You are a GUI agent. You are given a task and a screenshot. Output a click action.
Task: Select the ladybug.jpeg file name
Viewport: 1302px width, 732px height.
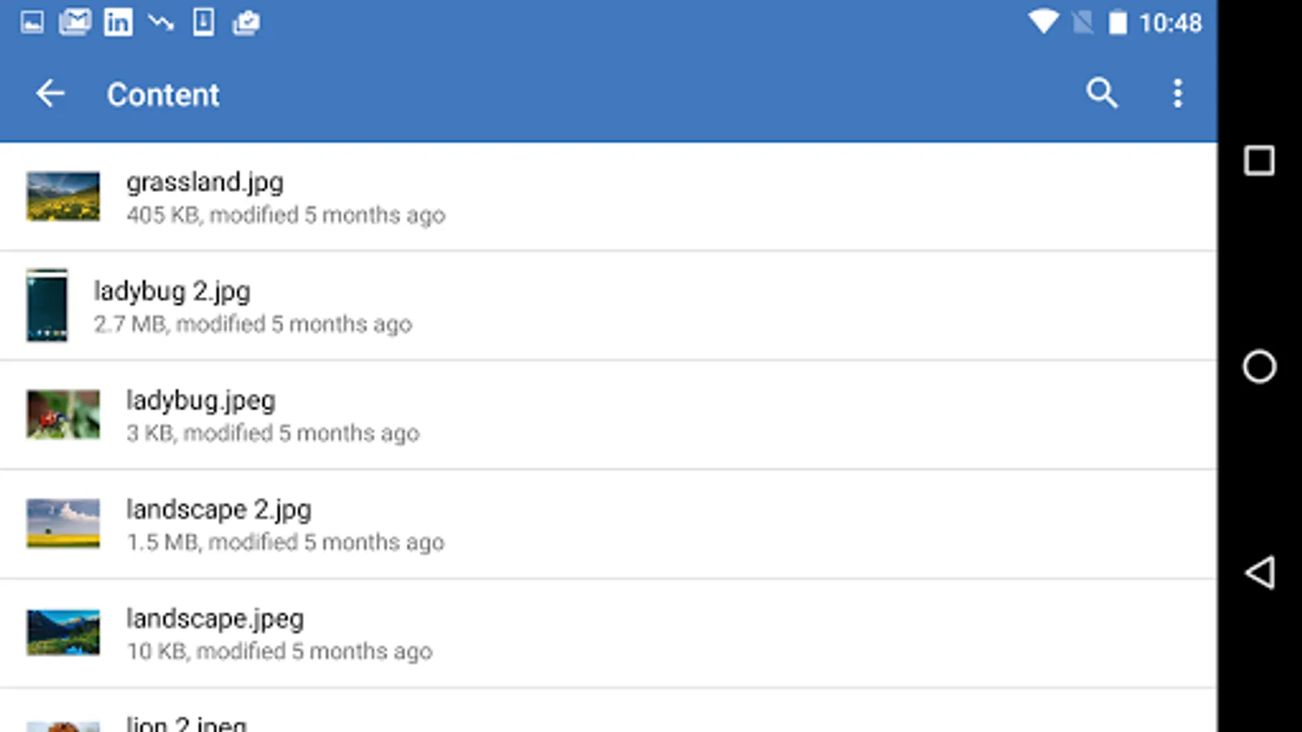(201, 399)
